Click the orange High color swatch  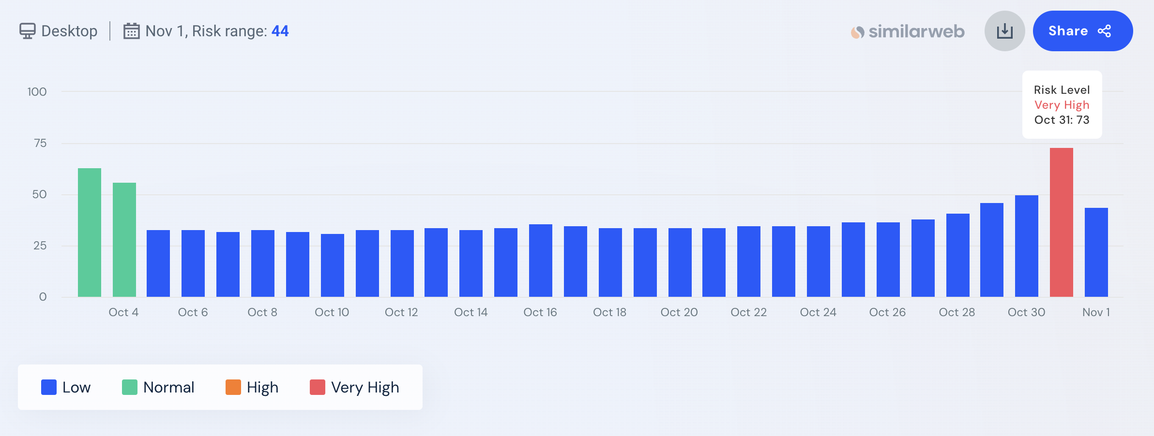pos(233,387)
